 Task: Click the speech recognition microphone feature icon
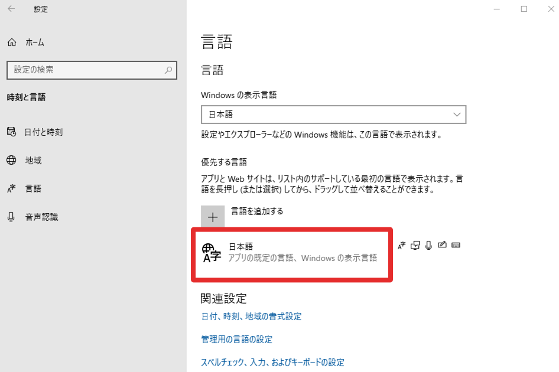[x=428, y=245]
